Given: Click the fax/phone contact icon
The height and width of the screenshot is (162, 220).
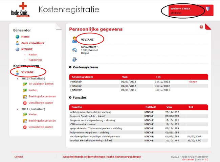Looking at the screenshot, I should click(74, 60).
